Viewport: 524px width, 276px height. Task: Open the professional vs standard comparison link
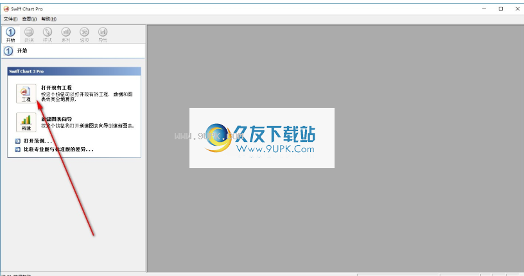point(58,150)
